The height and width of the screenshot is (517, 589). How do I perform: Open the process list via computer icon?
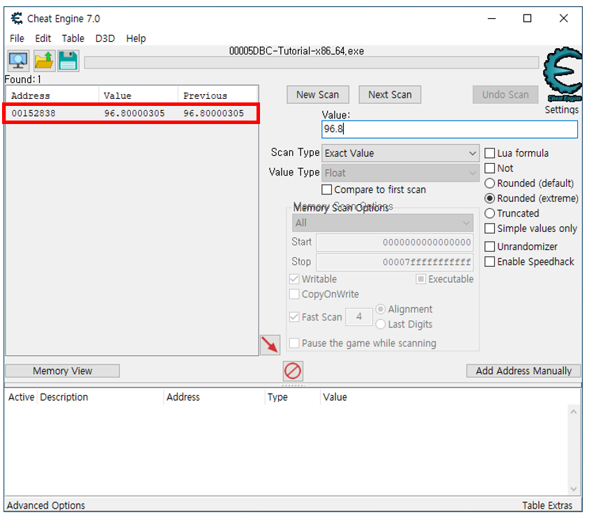pyautogui.click(x=18, y=61)
